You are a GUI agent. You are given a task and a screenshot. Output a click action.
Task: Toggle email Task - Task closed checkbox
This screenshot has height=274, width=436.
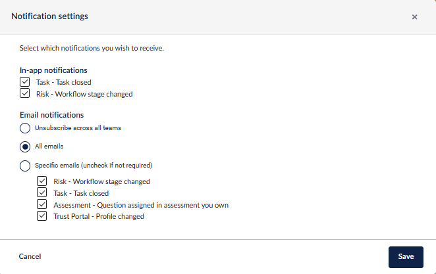click(42, 193)
